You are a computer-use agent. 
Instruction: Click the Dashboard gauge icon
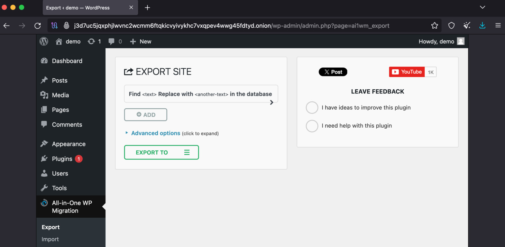point(44,61)
